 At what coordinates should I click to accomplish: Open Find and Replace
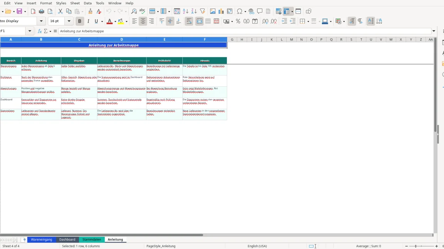coord(134,11)
